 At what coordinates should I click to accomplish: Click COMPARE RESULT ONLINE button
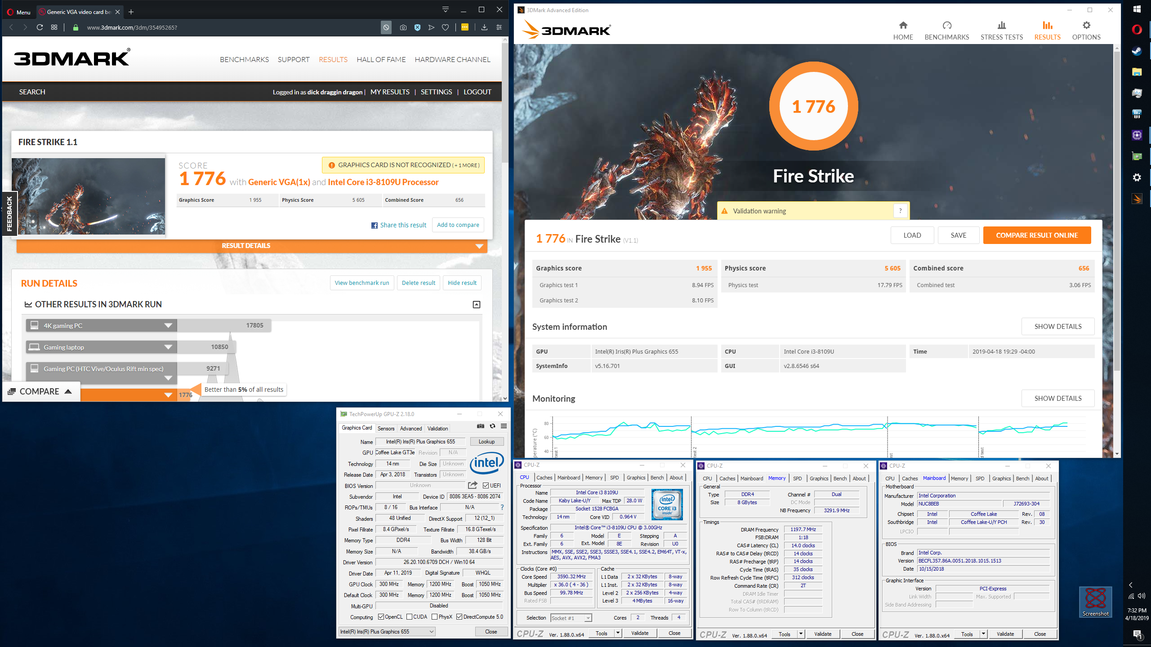click(1037, 235)
